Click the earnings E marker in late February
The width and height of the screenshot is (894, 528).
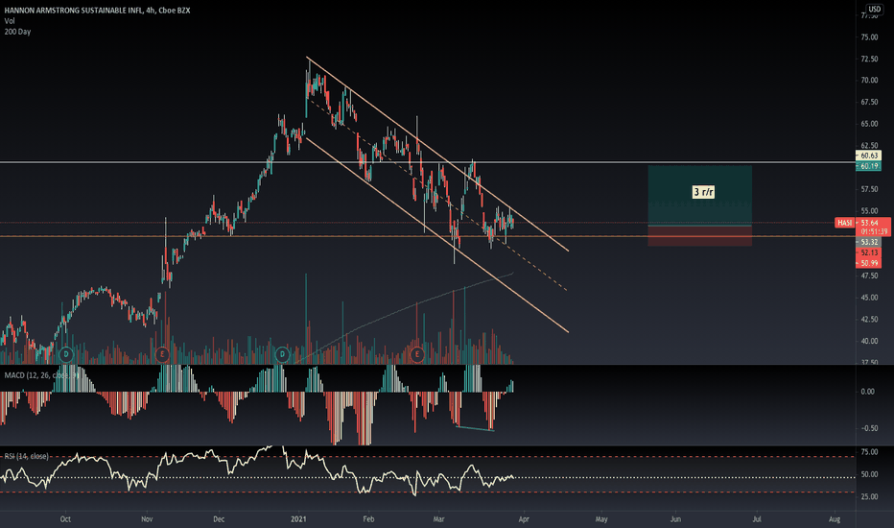coord(416,354)
